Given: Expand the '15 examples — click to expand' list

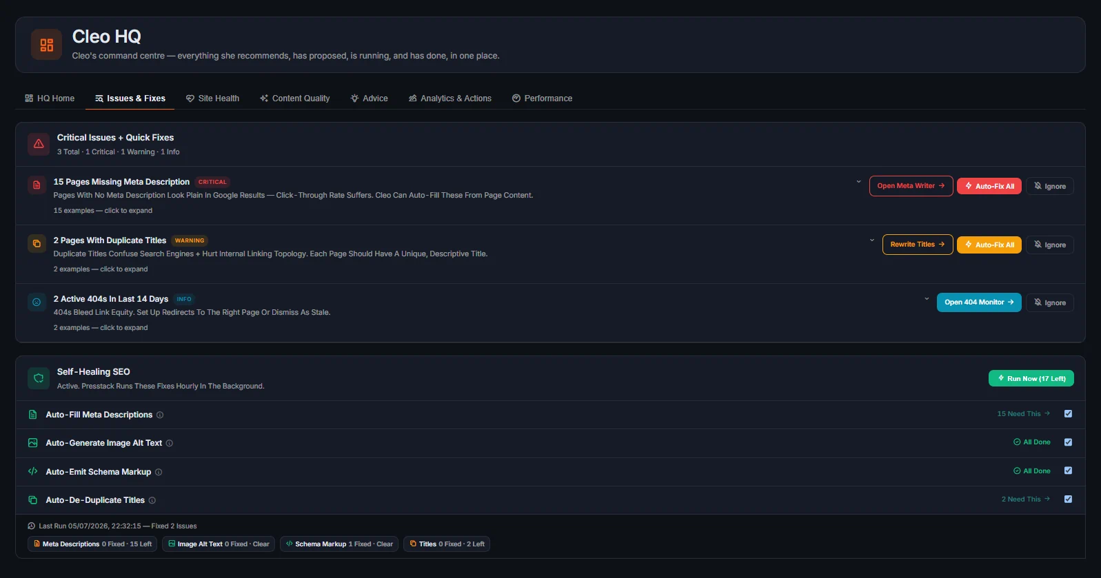Looking at the screenshot, I should pos(103,211).
